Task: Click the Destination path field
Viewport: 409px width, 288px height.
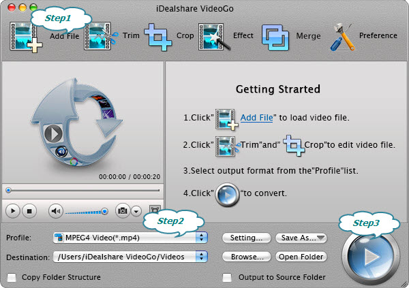Action: tap(130, 257)
